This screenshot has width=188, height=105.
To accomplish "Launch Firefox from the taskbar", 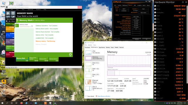I will pyautogui.click(x=21, y=103).
